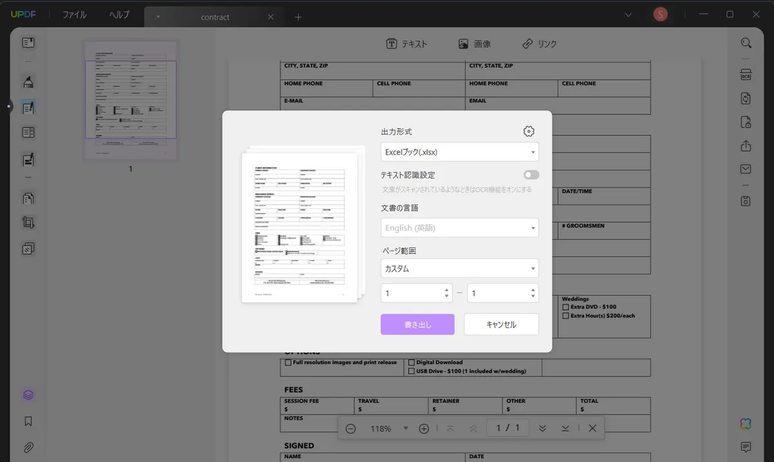Select the Edit PDF tool in sidebar
The width and height of the screenshot is (774, 462).
pos(28,108)
